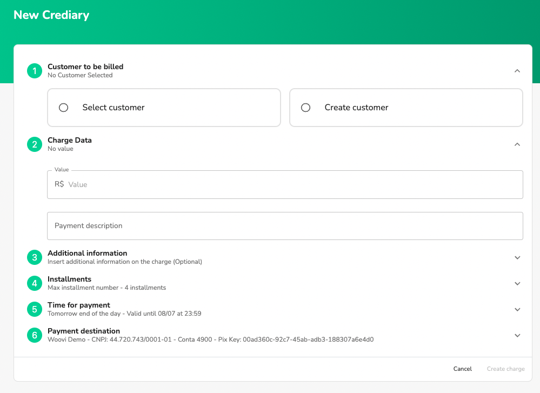Open the Time for payment heading
The image size is (540, 393).
[x=79, y=305]
